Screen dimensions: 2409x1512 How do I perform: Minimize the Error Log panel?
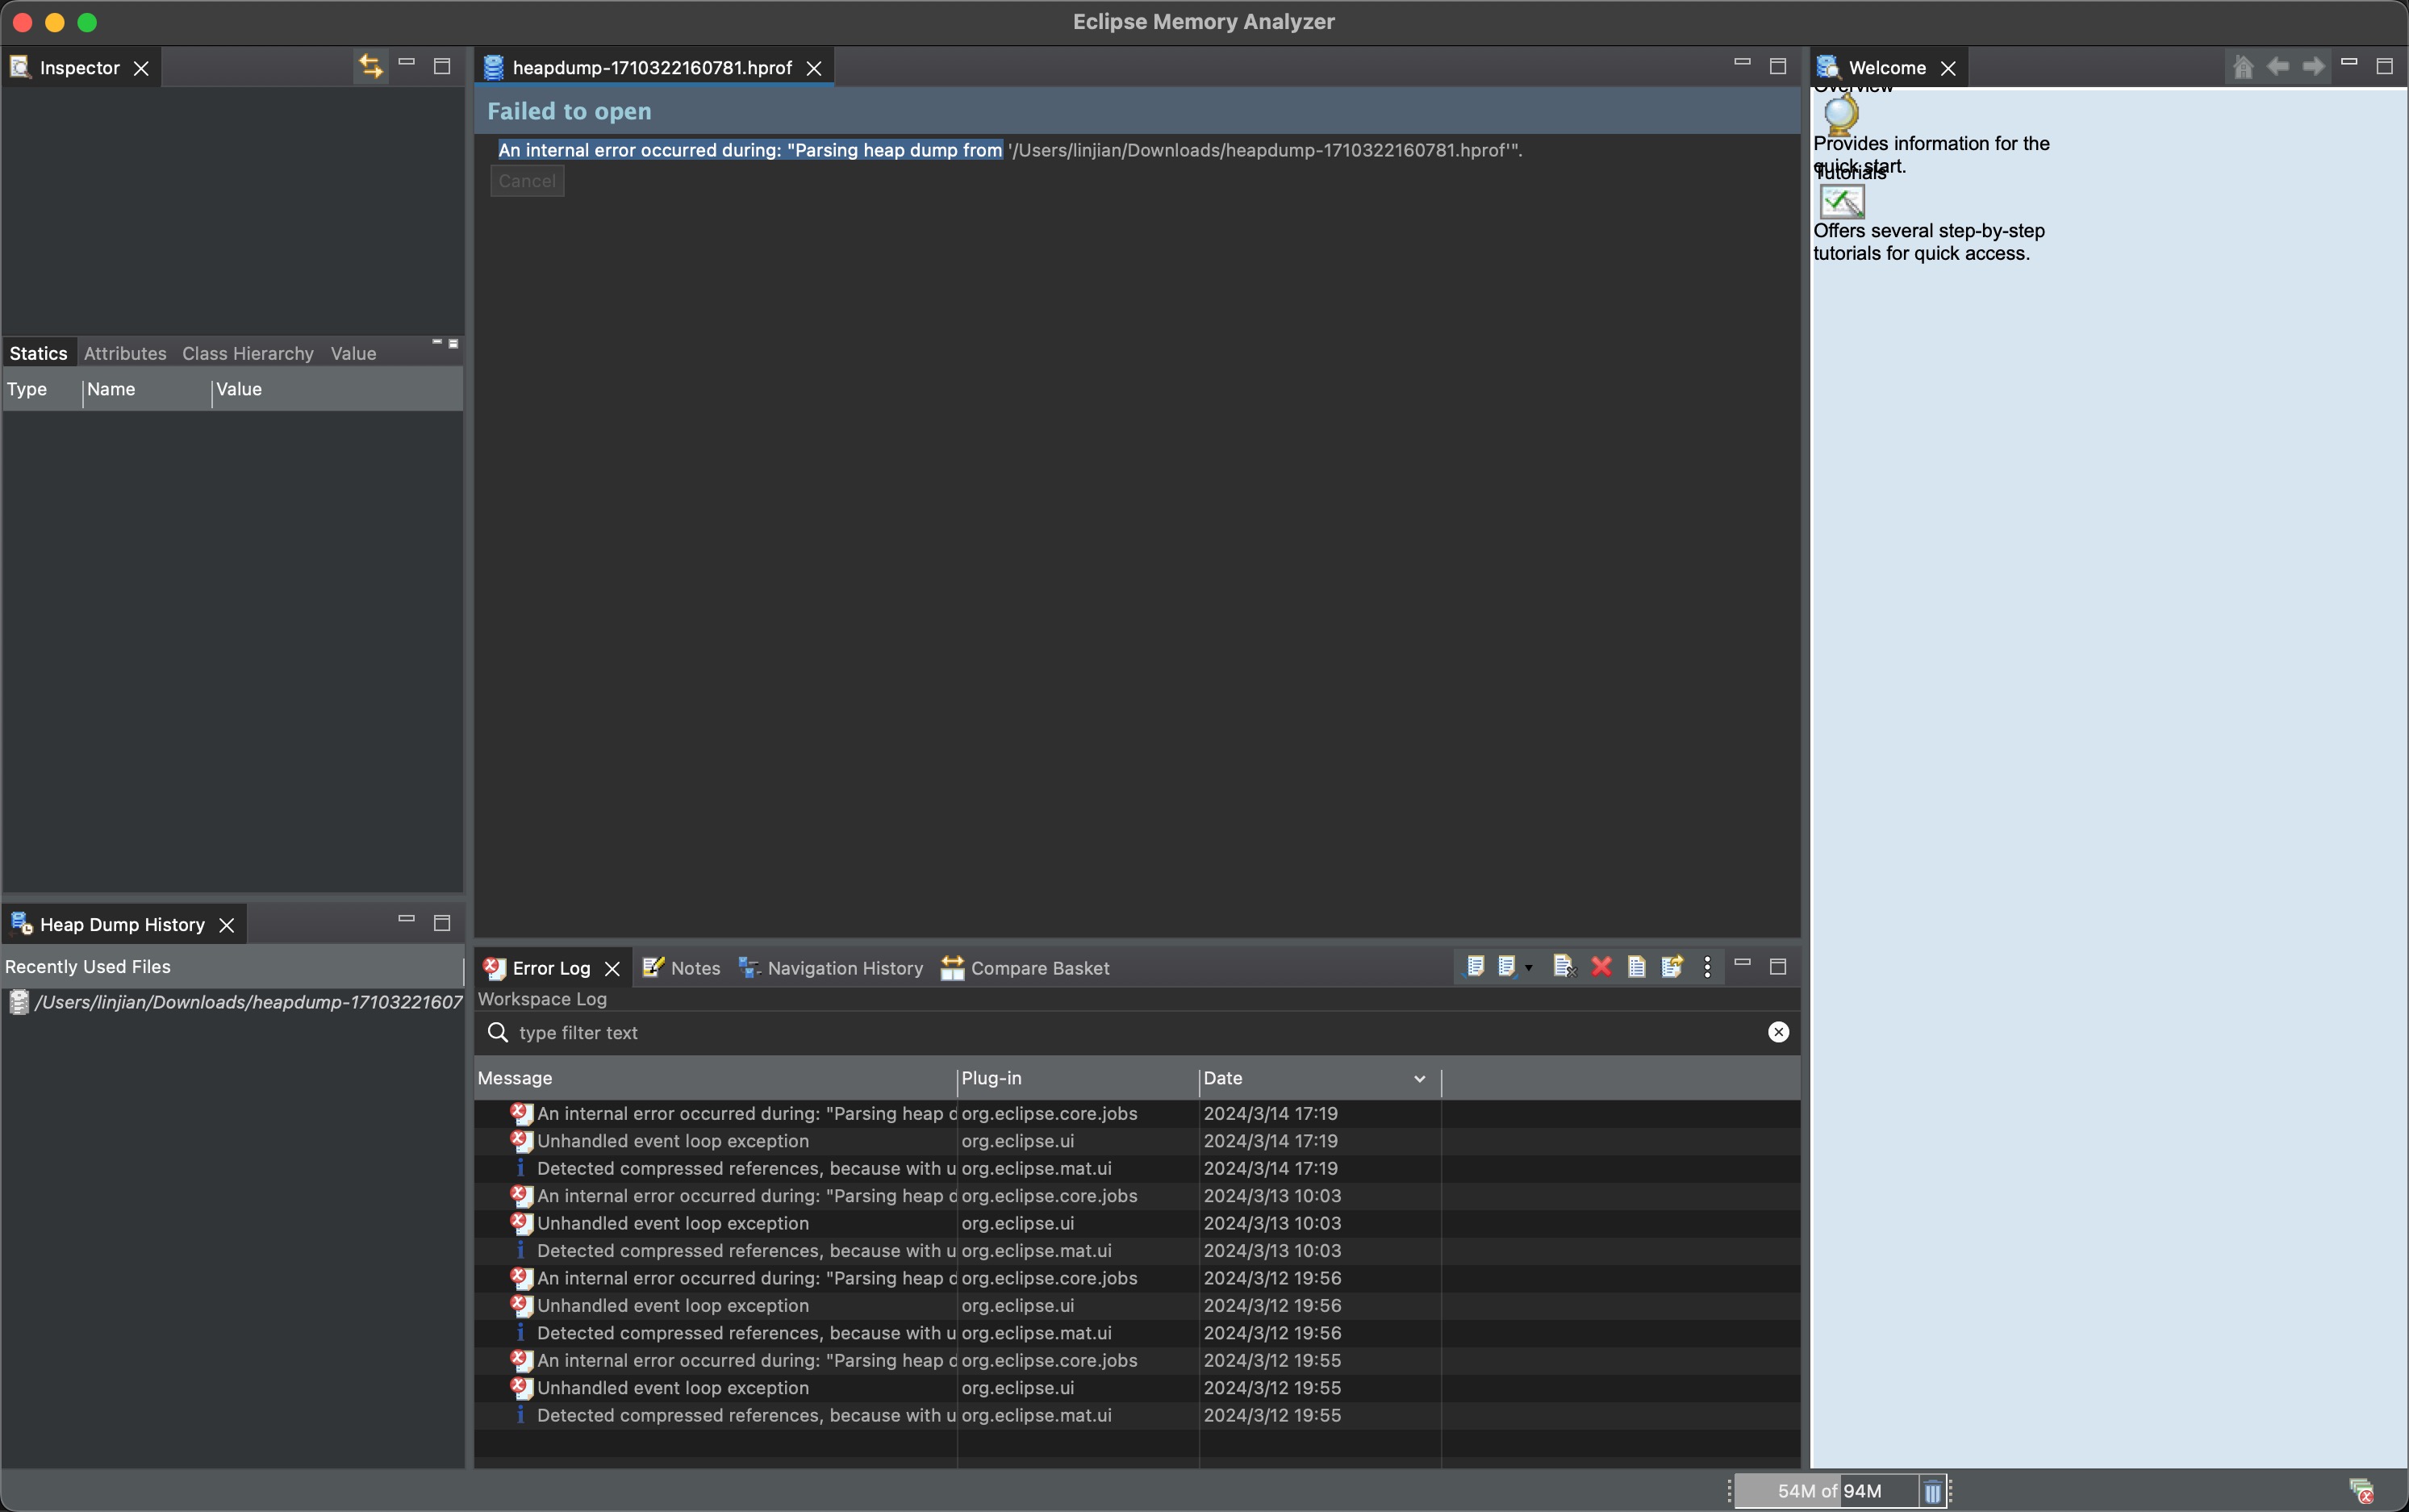coord(1742,963)
